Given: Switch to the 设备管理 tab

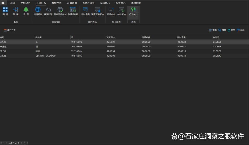Looking at the screenshot, I should pyautogui.click(x=72, y=3).
